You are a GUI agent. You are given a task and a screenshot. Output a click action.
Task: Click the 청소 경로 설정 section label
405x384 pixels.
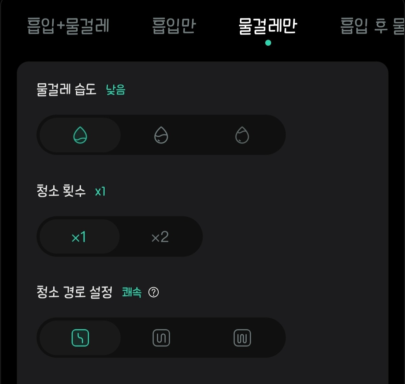[x=74, y=292]
